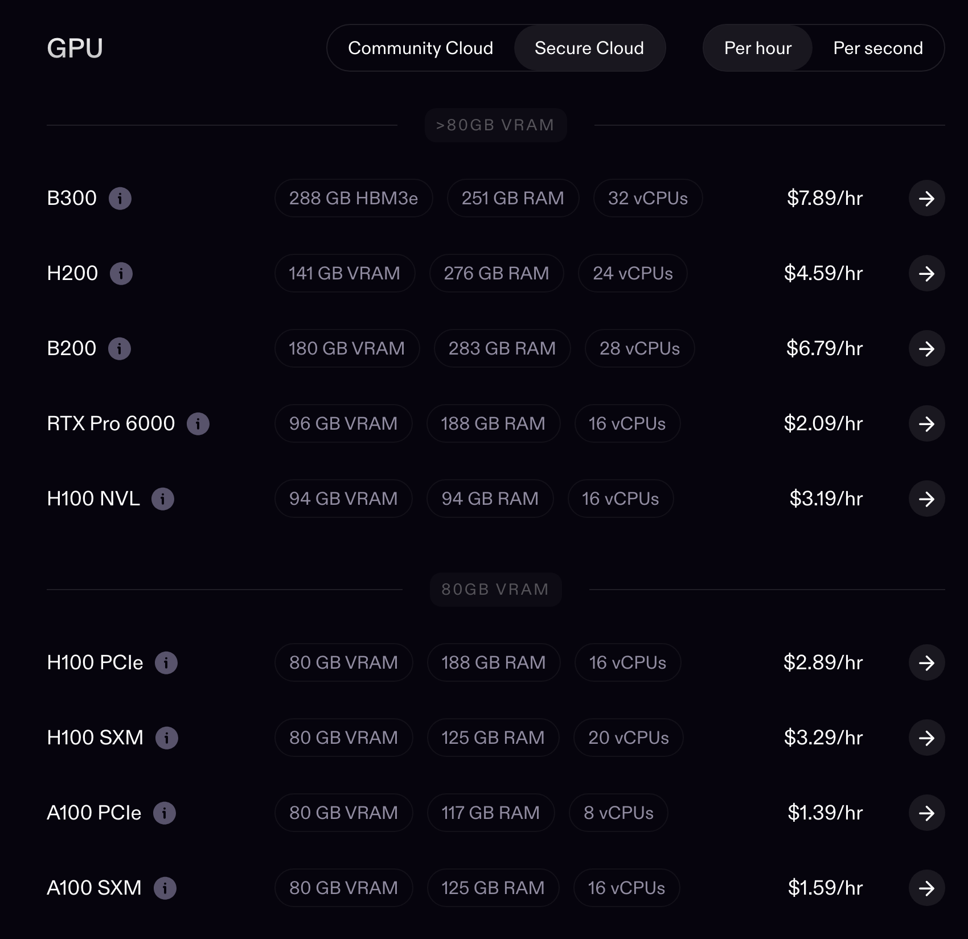Click the 94 GB RAM chip

[x=490, y=499]
